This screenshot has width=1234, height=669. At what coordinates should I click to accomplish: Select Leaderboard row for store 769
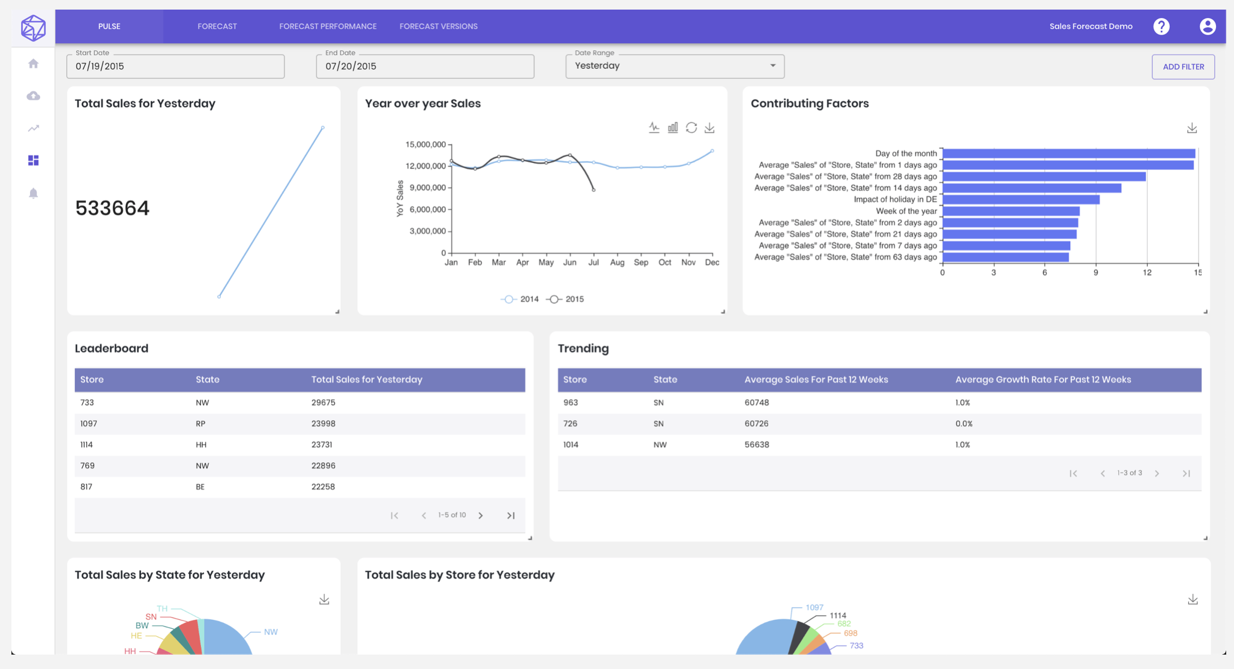pyautogui.click(x=299, y=466)
